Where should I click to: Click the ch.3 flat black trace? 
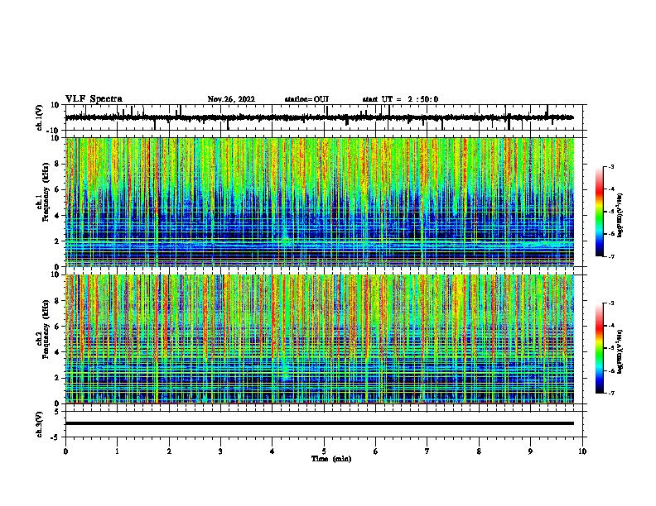[320, 423]
